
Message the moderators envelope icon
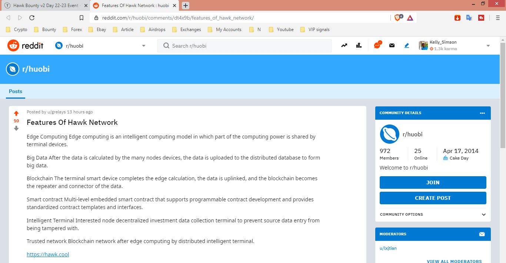(x=482, y=234)
